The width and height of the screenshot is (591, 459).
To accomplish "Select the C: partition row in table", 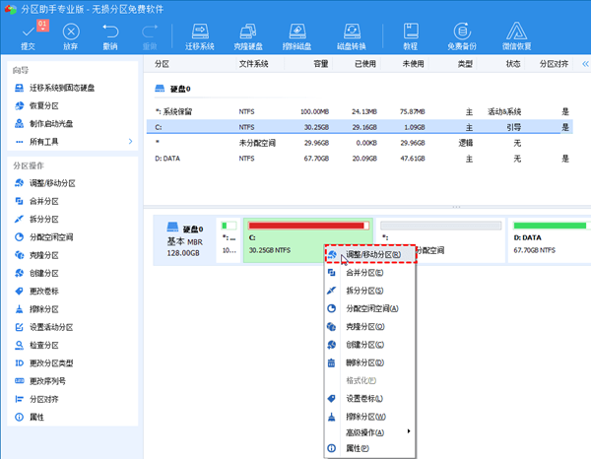I will [x=360, y=127].
